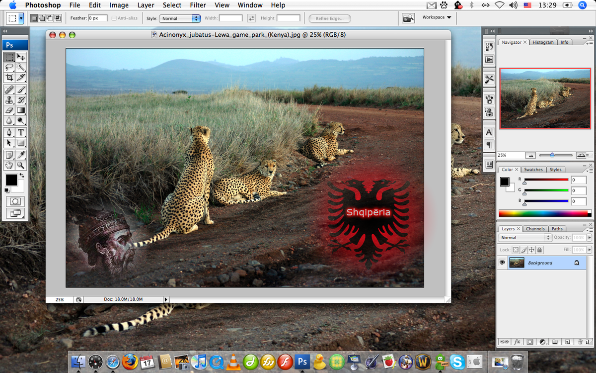The image size is (596, 373).
Task: Open the Style dropdown set to Normal
Action: [x=180, y=18]
